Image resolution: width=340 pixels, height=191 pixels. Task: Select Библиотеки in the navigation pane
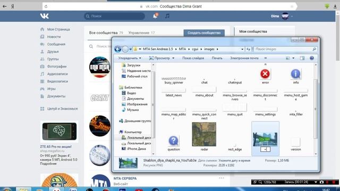(x=133, y=88)
